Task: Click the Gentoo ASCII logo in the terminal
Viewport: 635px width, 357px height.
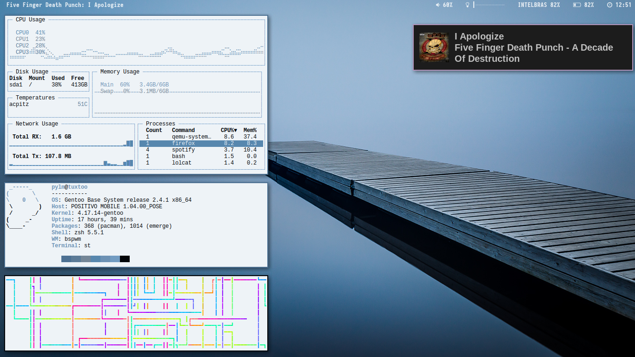Action: tap(24, 207)
